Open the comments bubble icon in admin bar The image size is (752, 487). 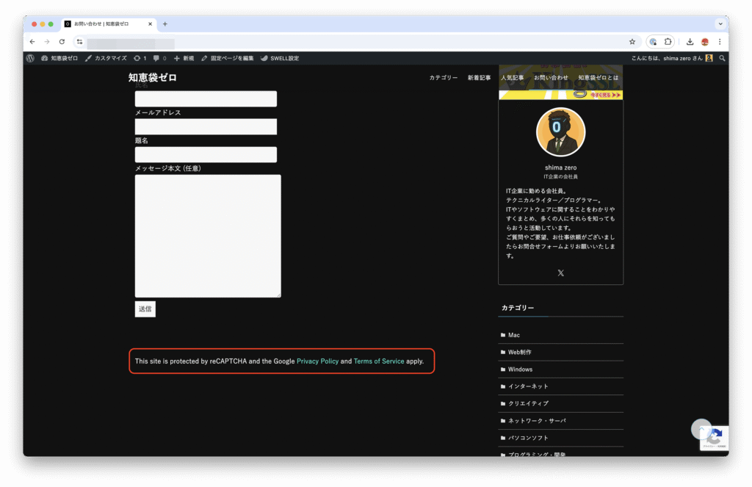(x=159, y=59)
